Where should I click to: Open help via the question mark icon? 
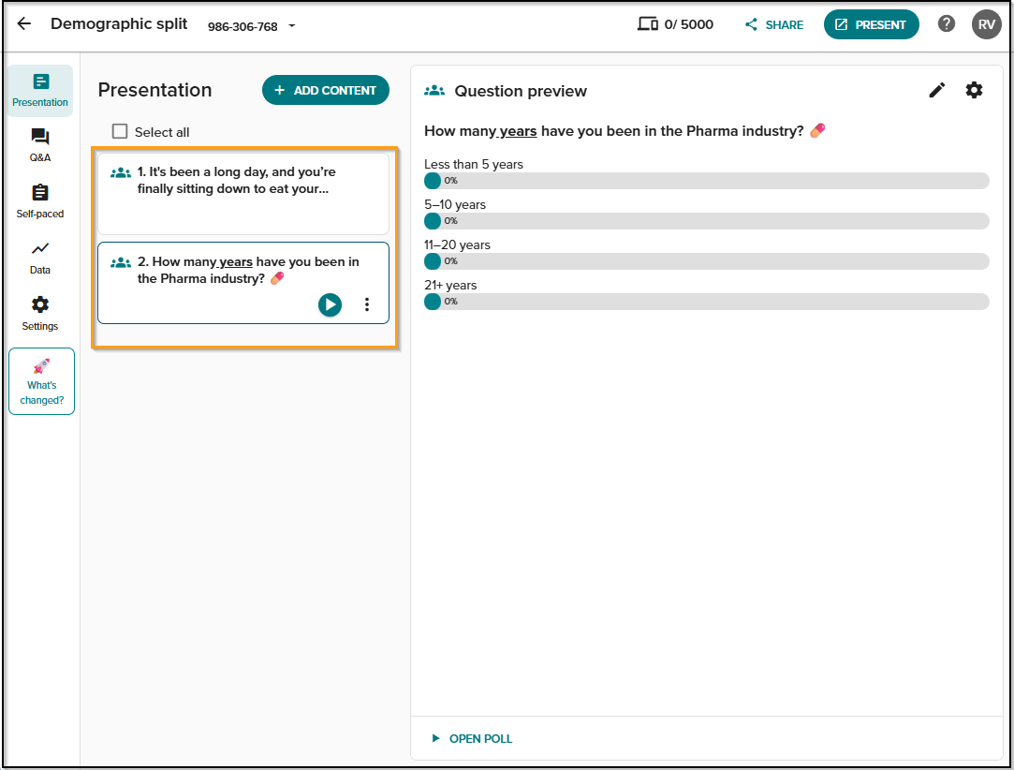946,24
